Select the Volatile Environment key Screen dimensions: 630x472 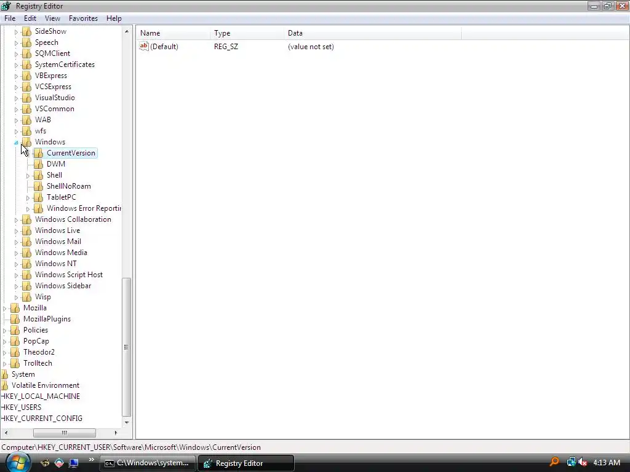point(46,385)
